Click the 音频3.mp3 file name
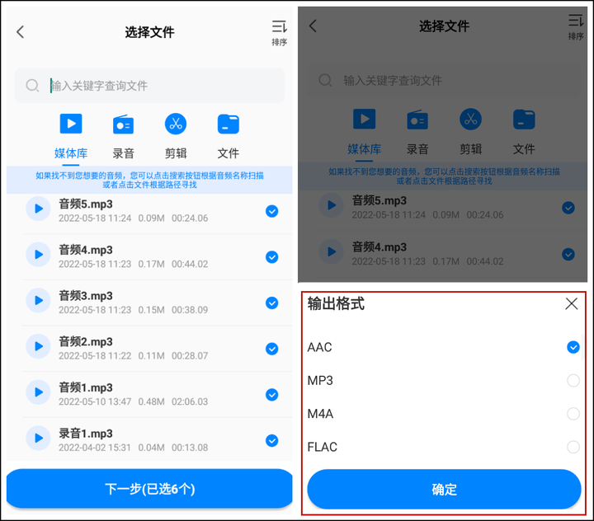 (x=86, y=296)
